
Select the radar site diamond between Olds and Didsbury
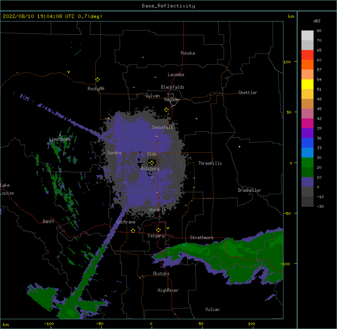point(152,163)
